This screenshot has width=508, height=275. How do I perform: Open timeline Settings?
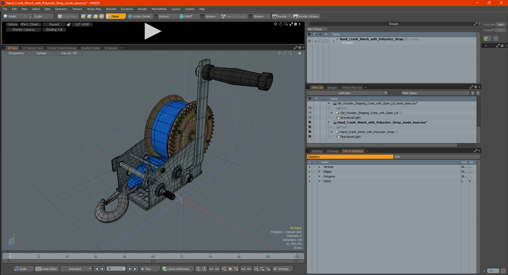click(x=283, y=269)
